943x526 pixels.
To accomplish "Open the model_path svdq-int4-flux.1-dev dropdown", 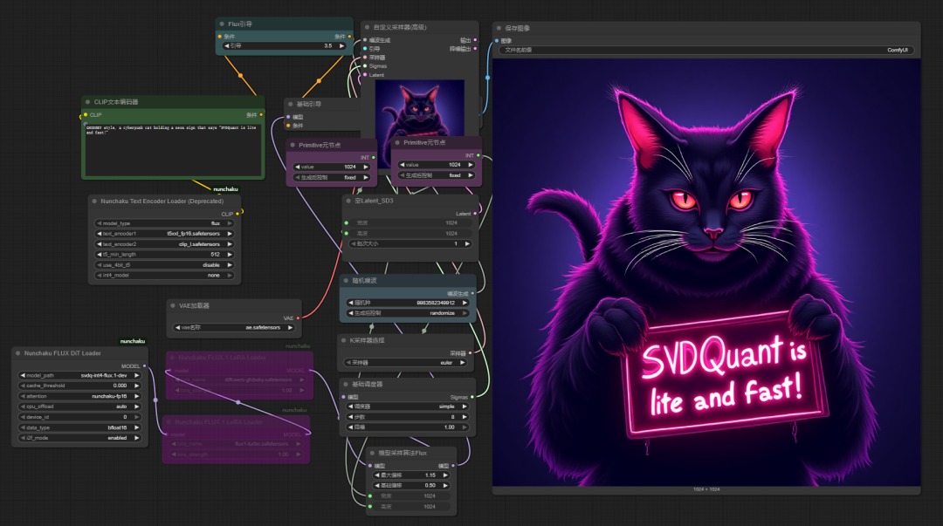I will click(80, 376).
